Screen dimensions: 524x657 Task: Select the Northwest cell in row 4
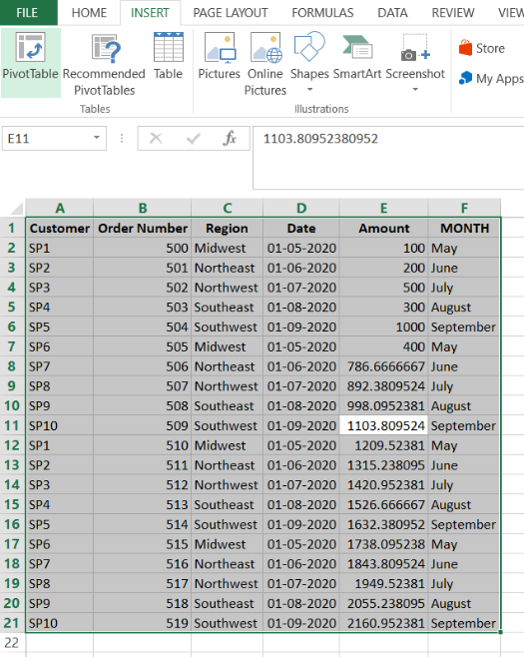click(227, 288)
